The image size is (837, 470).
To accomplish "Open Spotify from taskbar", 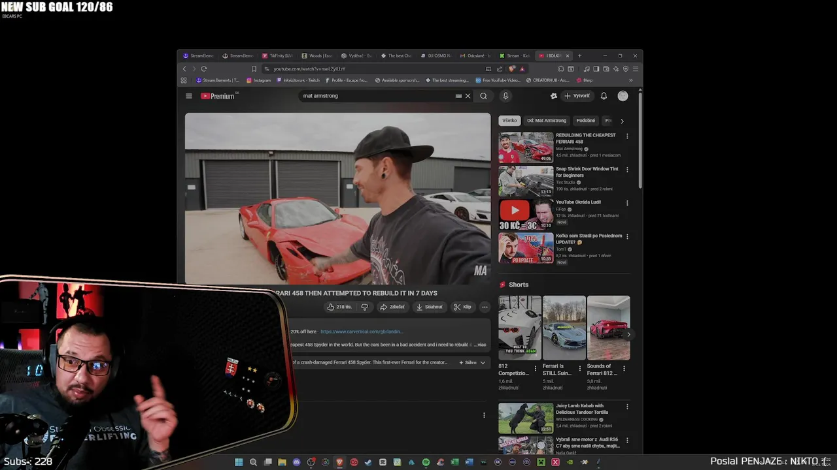I will coord(426,462).
